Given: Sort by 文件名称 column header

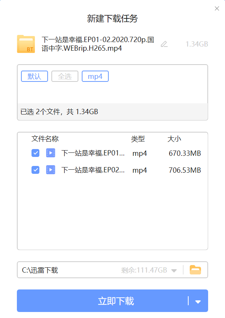Looking at the screenshot, I should coord(45,139).
